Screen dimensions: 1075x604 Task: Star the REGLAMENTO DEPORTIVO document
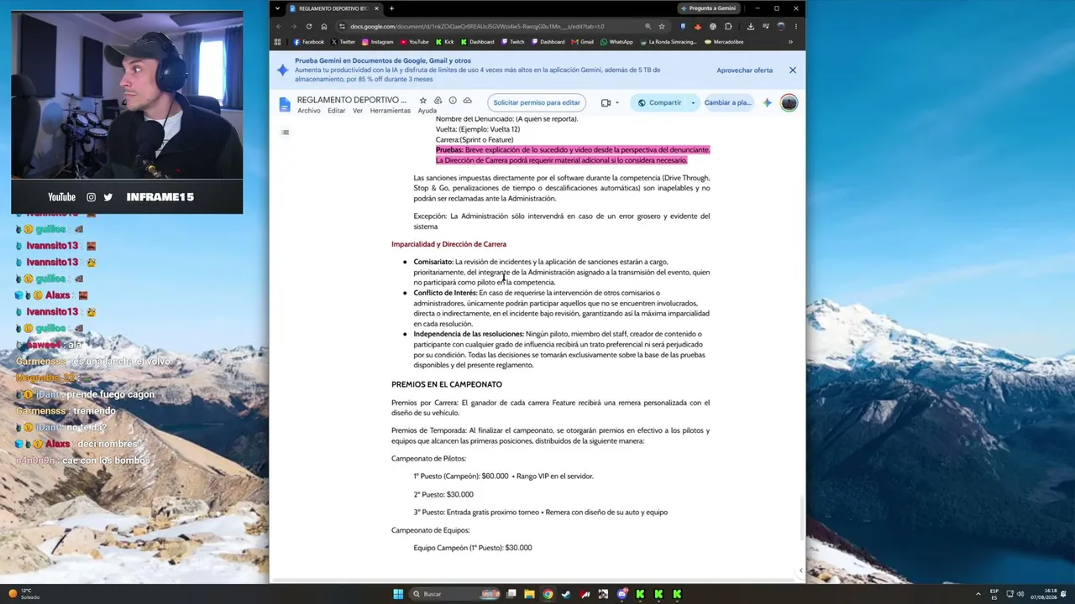click(x=422, y=101)
